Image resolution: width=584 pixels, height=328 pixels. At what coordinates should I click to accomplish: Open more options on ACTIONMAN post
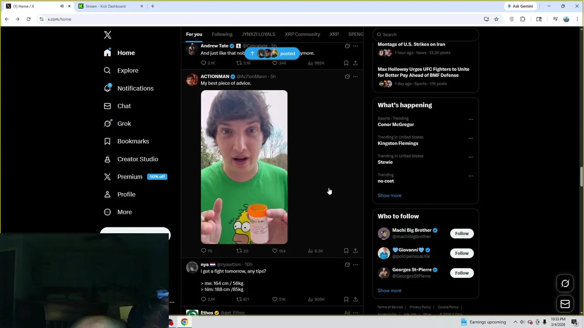pos(355,77)
